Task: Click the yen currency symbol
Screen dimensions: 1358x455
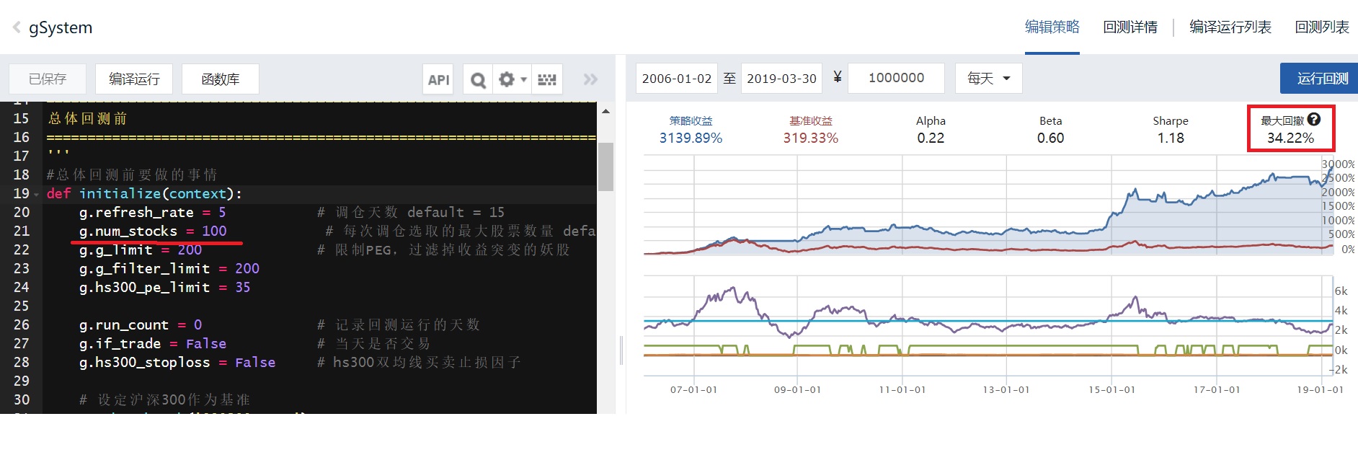Action: [x=837, y=78]
